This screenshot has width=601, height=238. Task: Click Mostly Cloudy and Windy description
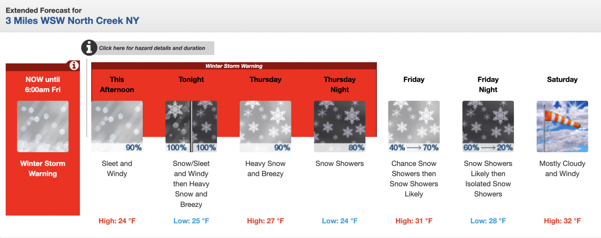[562, 169]
